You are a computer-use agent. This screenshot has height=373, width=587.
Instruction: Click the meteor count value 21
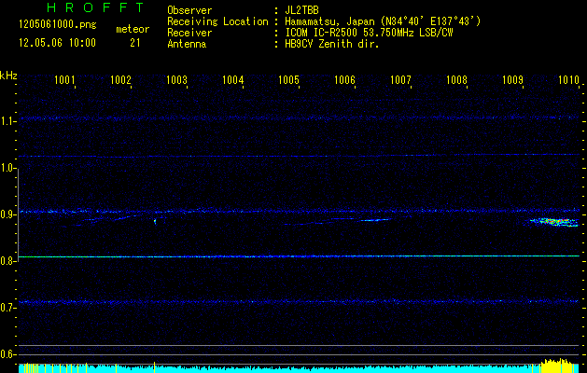tap(135, 43)
